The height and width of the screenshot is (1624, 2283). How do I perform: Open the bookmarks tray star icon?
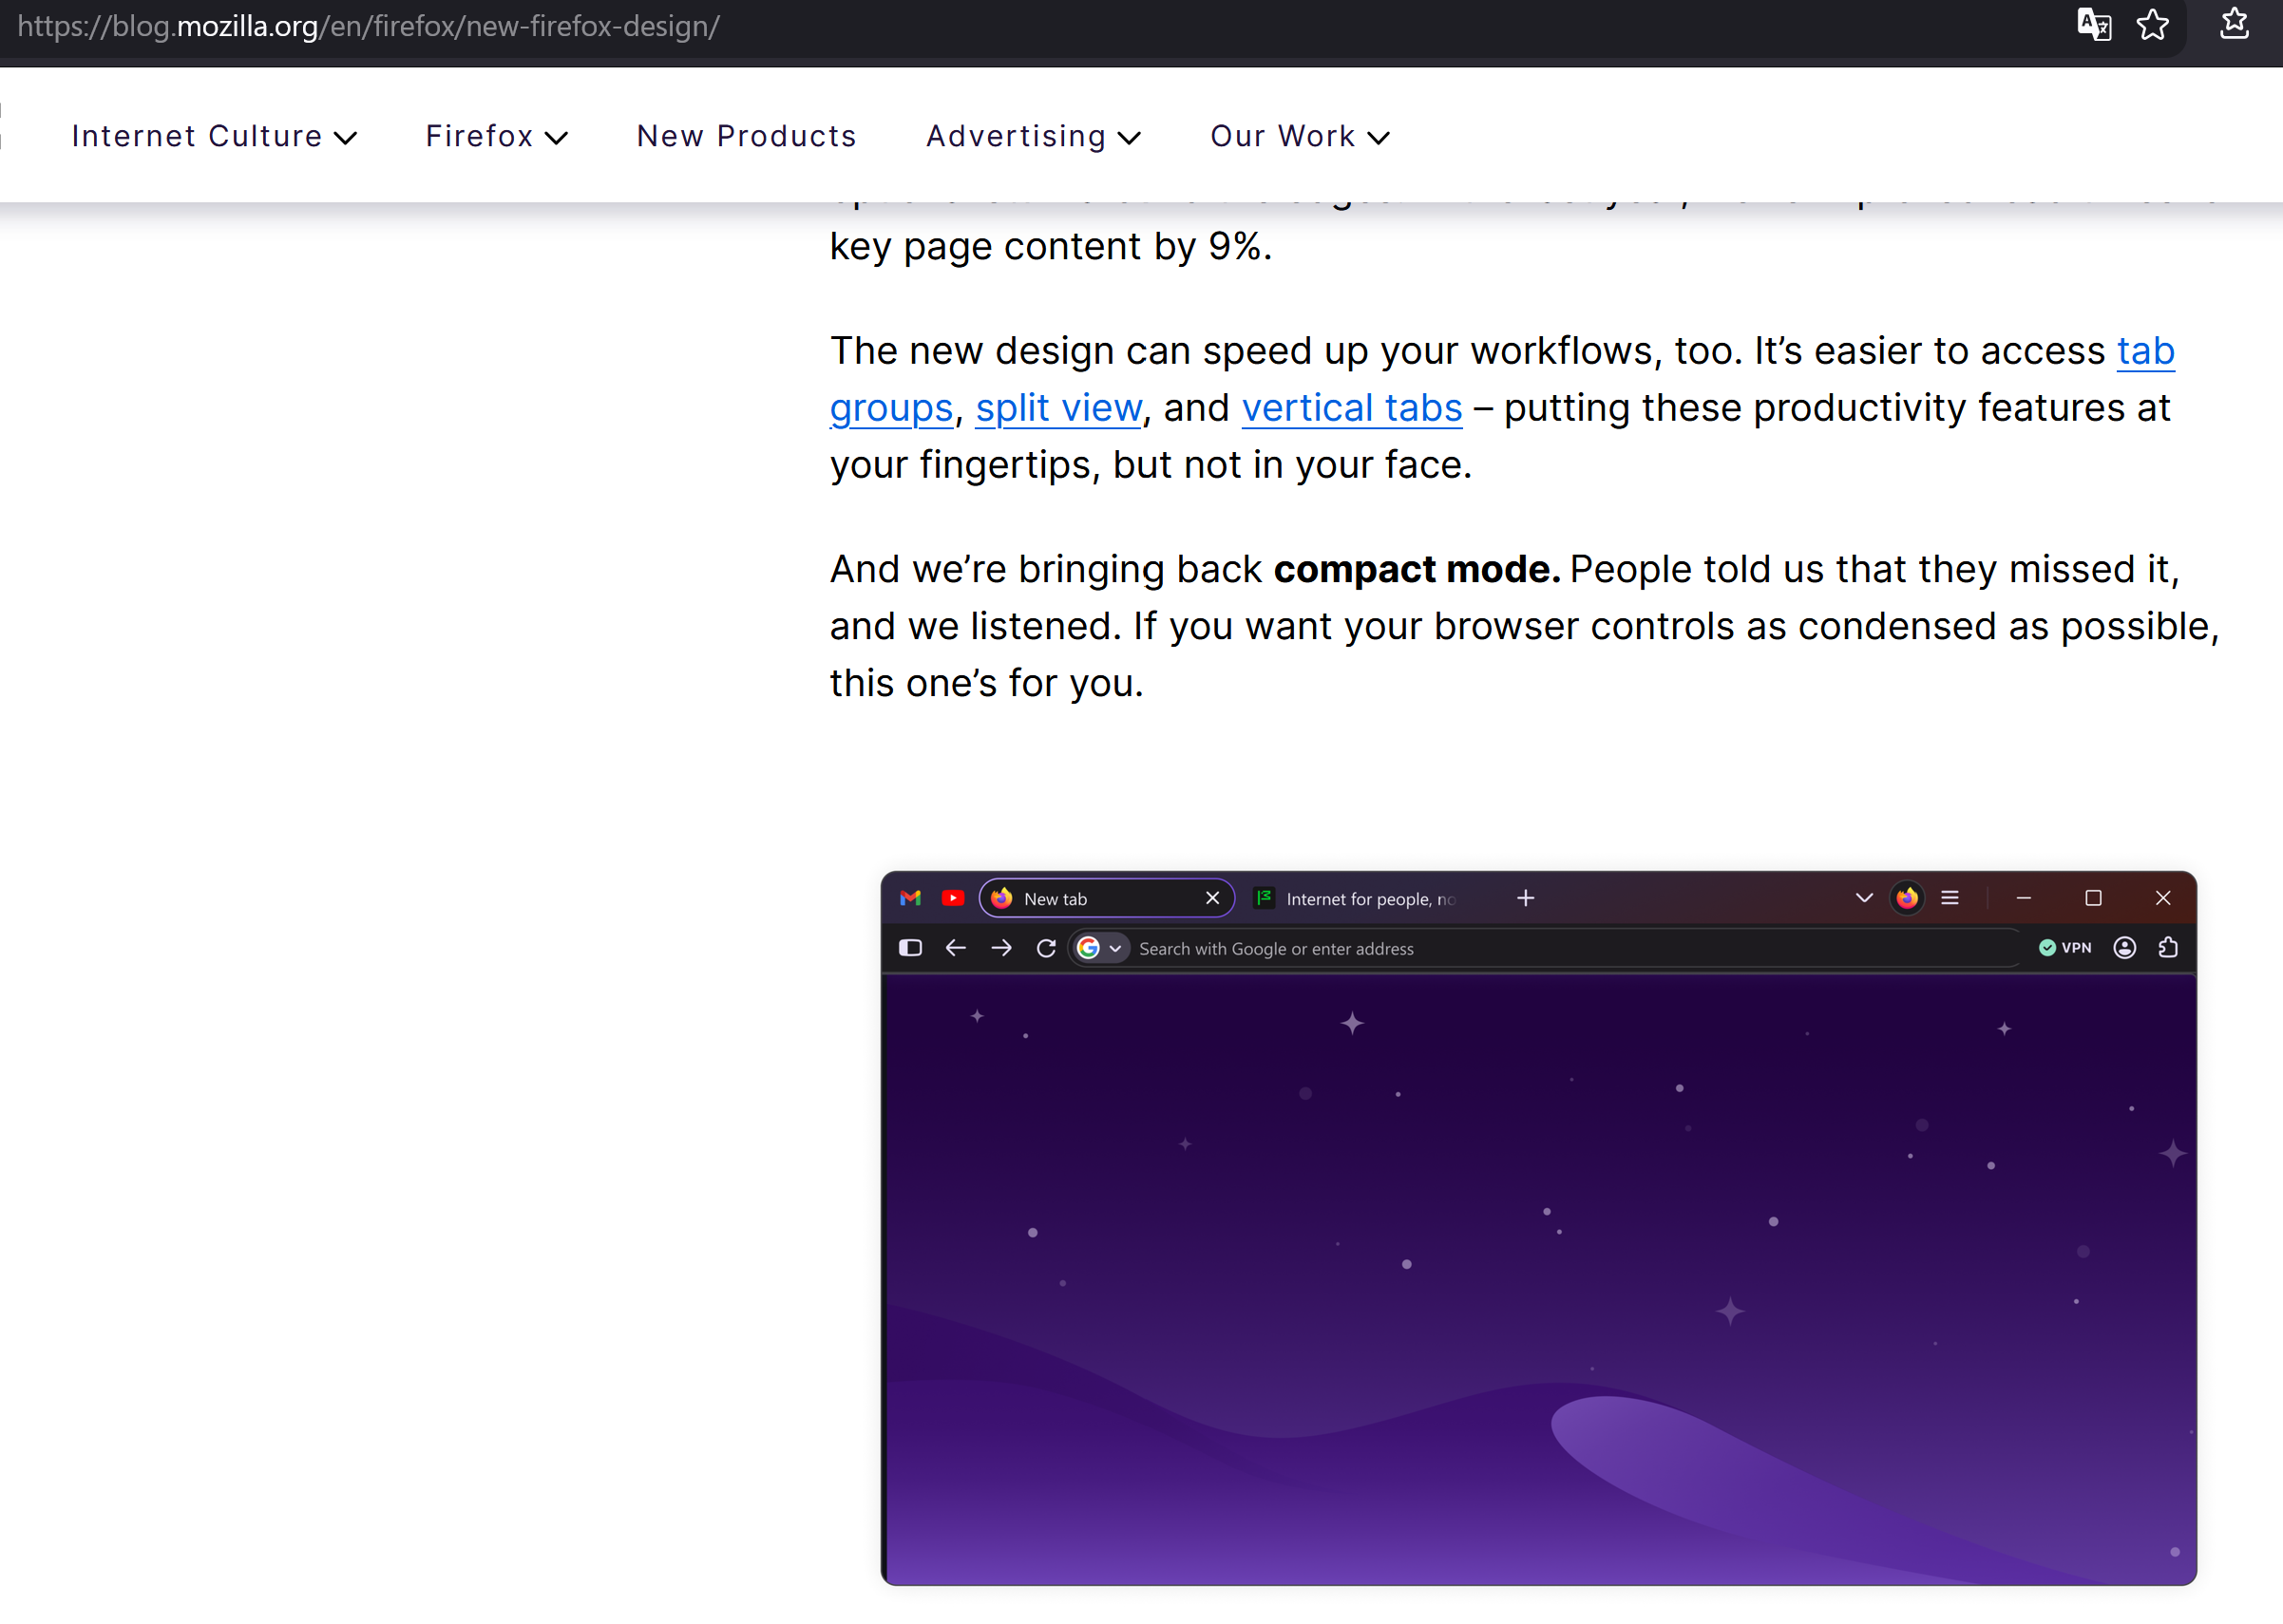click(x=2234, y=24)
